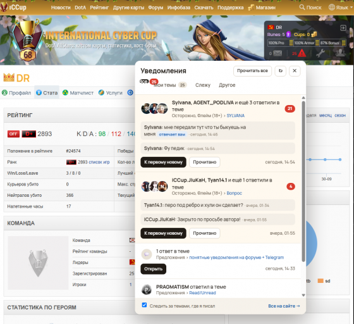Open the language globe selector
The image size is (354, 324).
332,7
